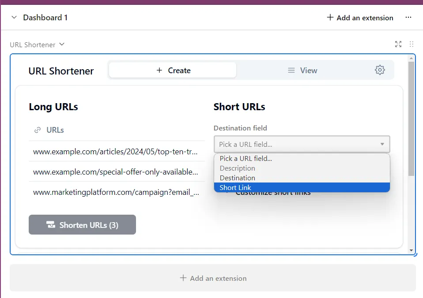Collapse Dashboard 1 using the chevron
Screen dimensions: 423x298
(14, 18)
